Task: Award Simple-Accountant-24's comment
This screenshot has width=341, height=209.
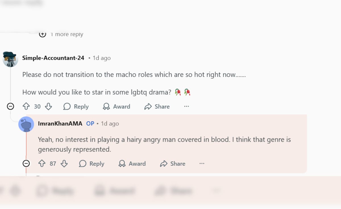Action: (117, 106)
